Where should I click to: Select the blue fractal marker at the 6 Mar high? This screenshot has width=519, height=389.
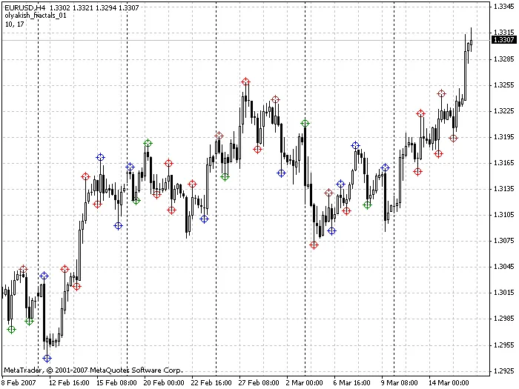coord(355,146)
